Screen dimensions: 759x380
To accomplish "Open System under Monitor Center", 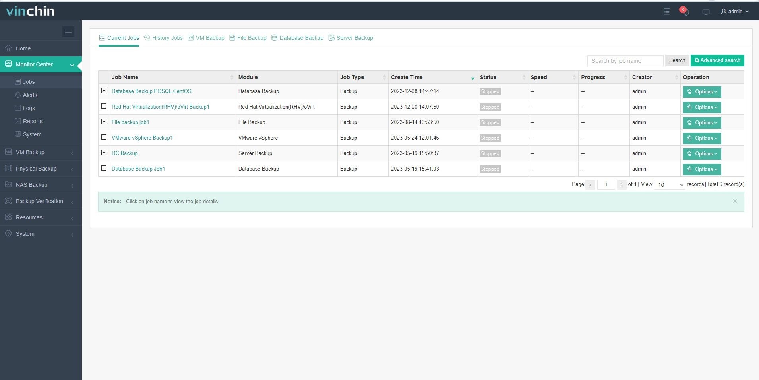I will pyautogui.click(x=41, y=134).
